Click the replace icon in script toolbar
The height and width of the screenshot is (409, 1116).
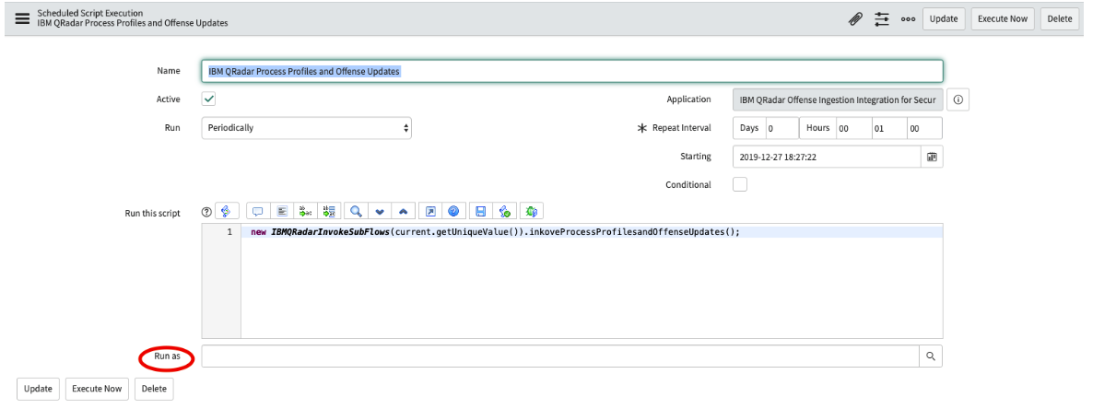[306, 212]
